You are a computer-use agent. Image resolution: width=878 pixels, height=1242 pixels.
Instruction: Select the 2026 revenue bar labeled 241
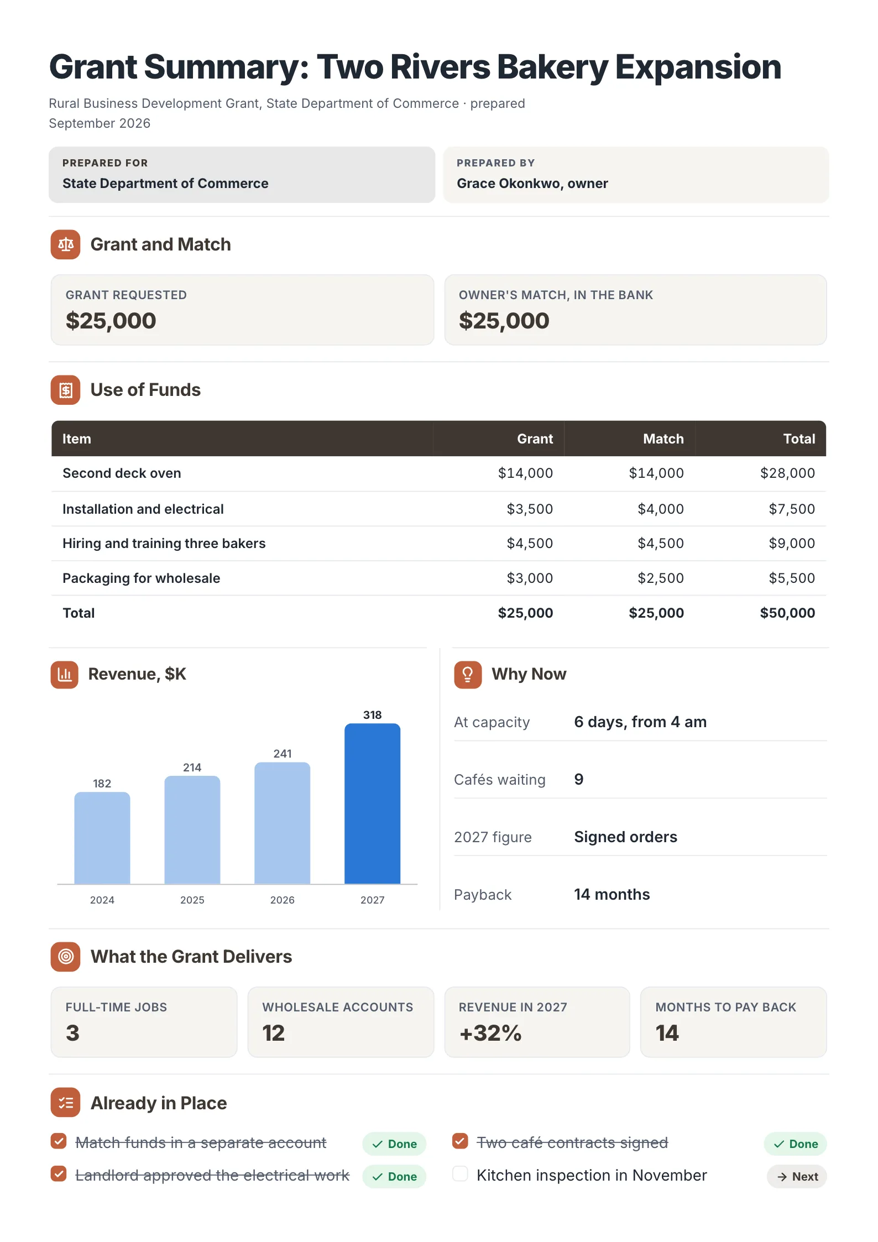click(283, 823)
